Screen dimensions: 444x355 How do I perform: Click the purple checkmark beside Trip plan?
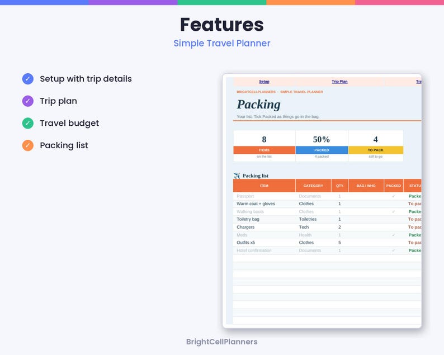(28, 101)
